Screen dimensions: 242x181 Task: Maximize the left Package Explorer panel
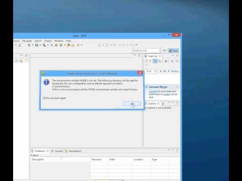pos(26,55)
